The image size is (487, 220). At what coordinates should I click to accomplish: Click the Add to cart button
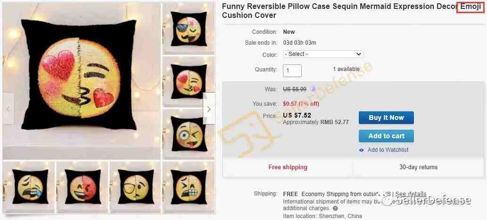[x=386, y=136]
